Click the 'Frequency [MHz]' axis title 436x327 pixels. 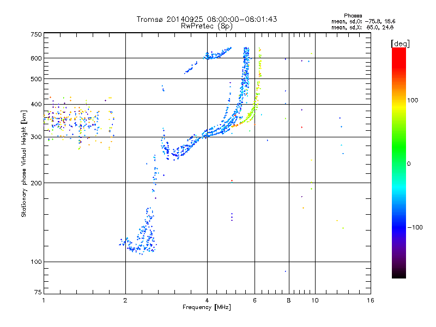(x=207, y=307)
